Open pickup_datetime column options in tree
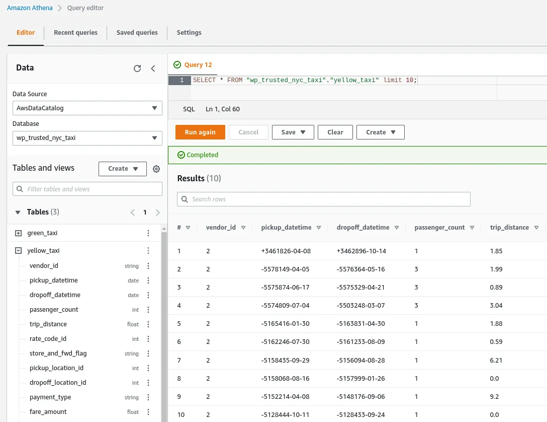The image size is (547, 422). coord(148,280)
